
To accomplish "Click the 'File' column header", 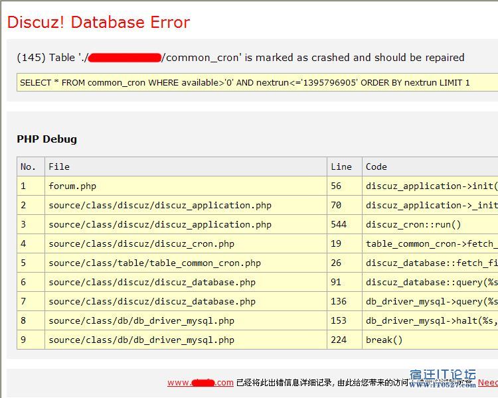I will click(x=186, y=166).
